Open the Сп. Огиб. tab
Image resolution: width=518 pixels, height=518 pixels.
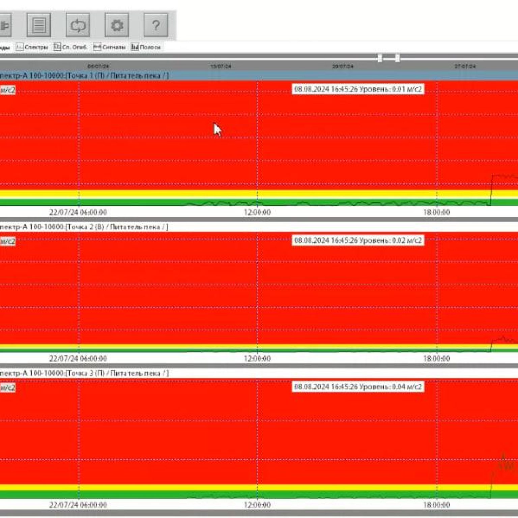coord(70,47)
